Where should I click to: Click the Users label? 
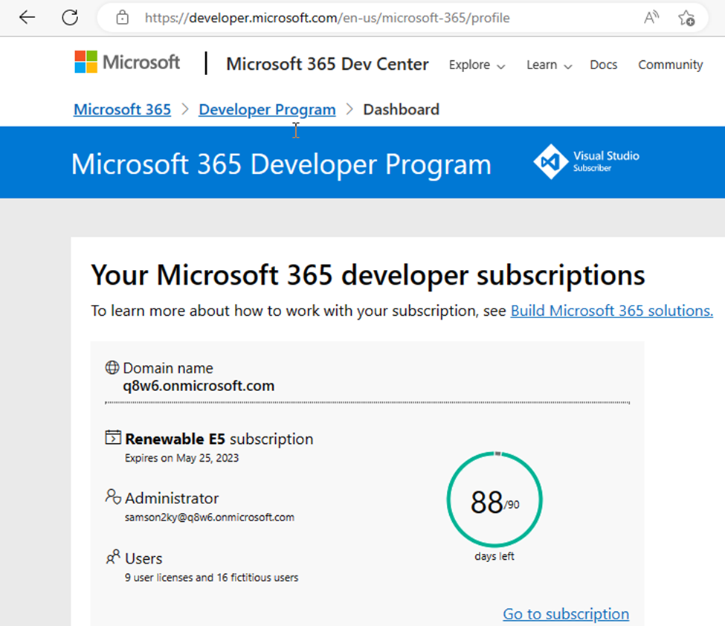point(144,558)
